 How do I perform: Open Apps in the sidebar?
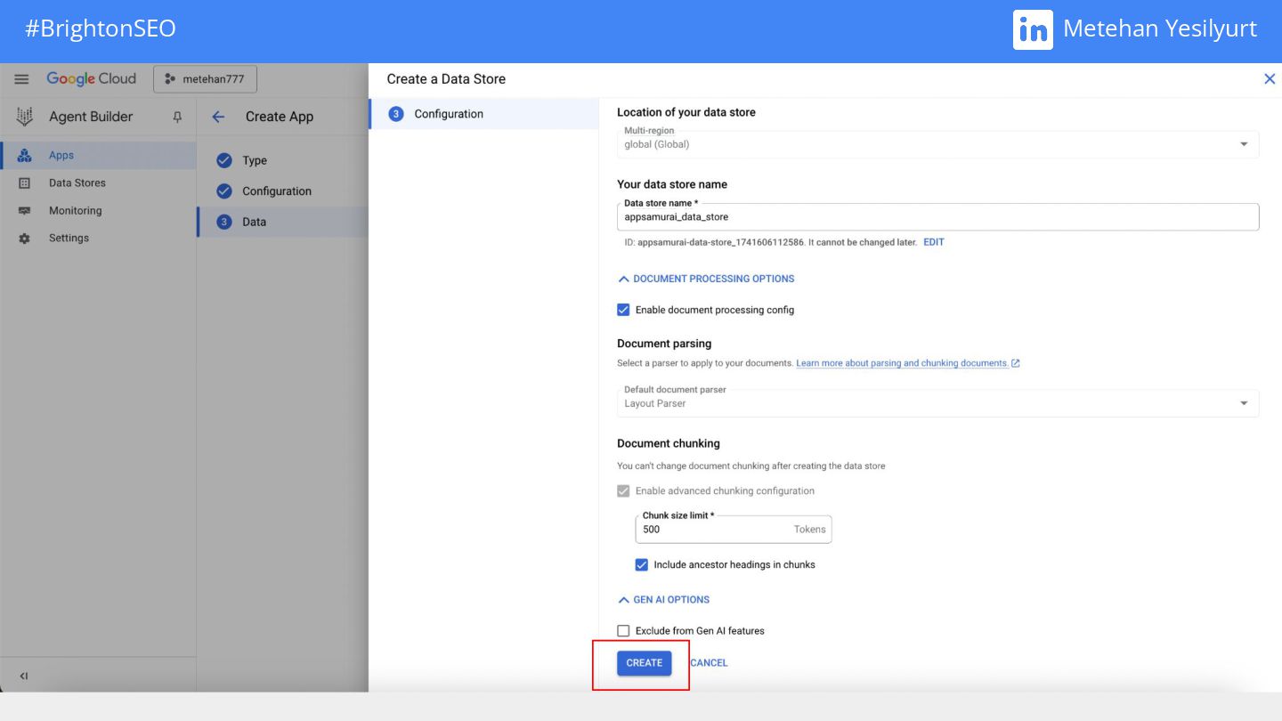98,155
